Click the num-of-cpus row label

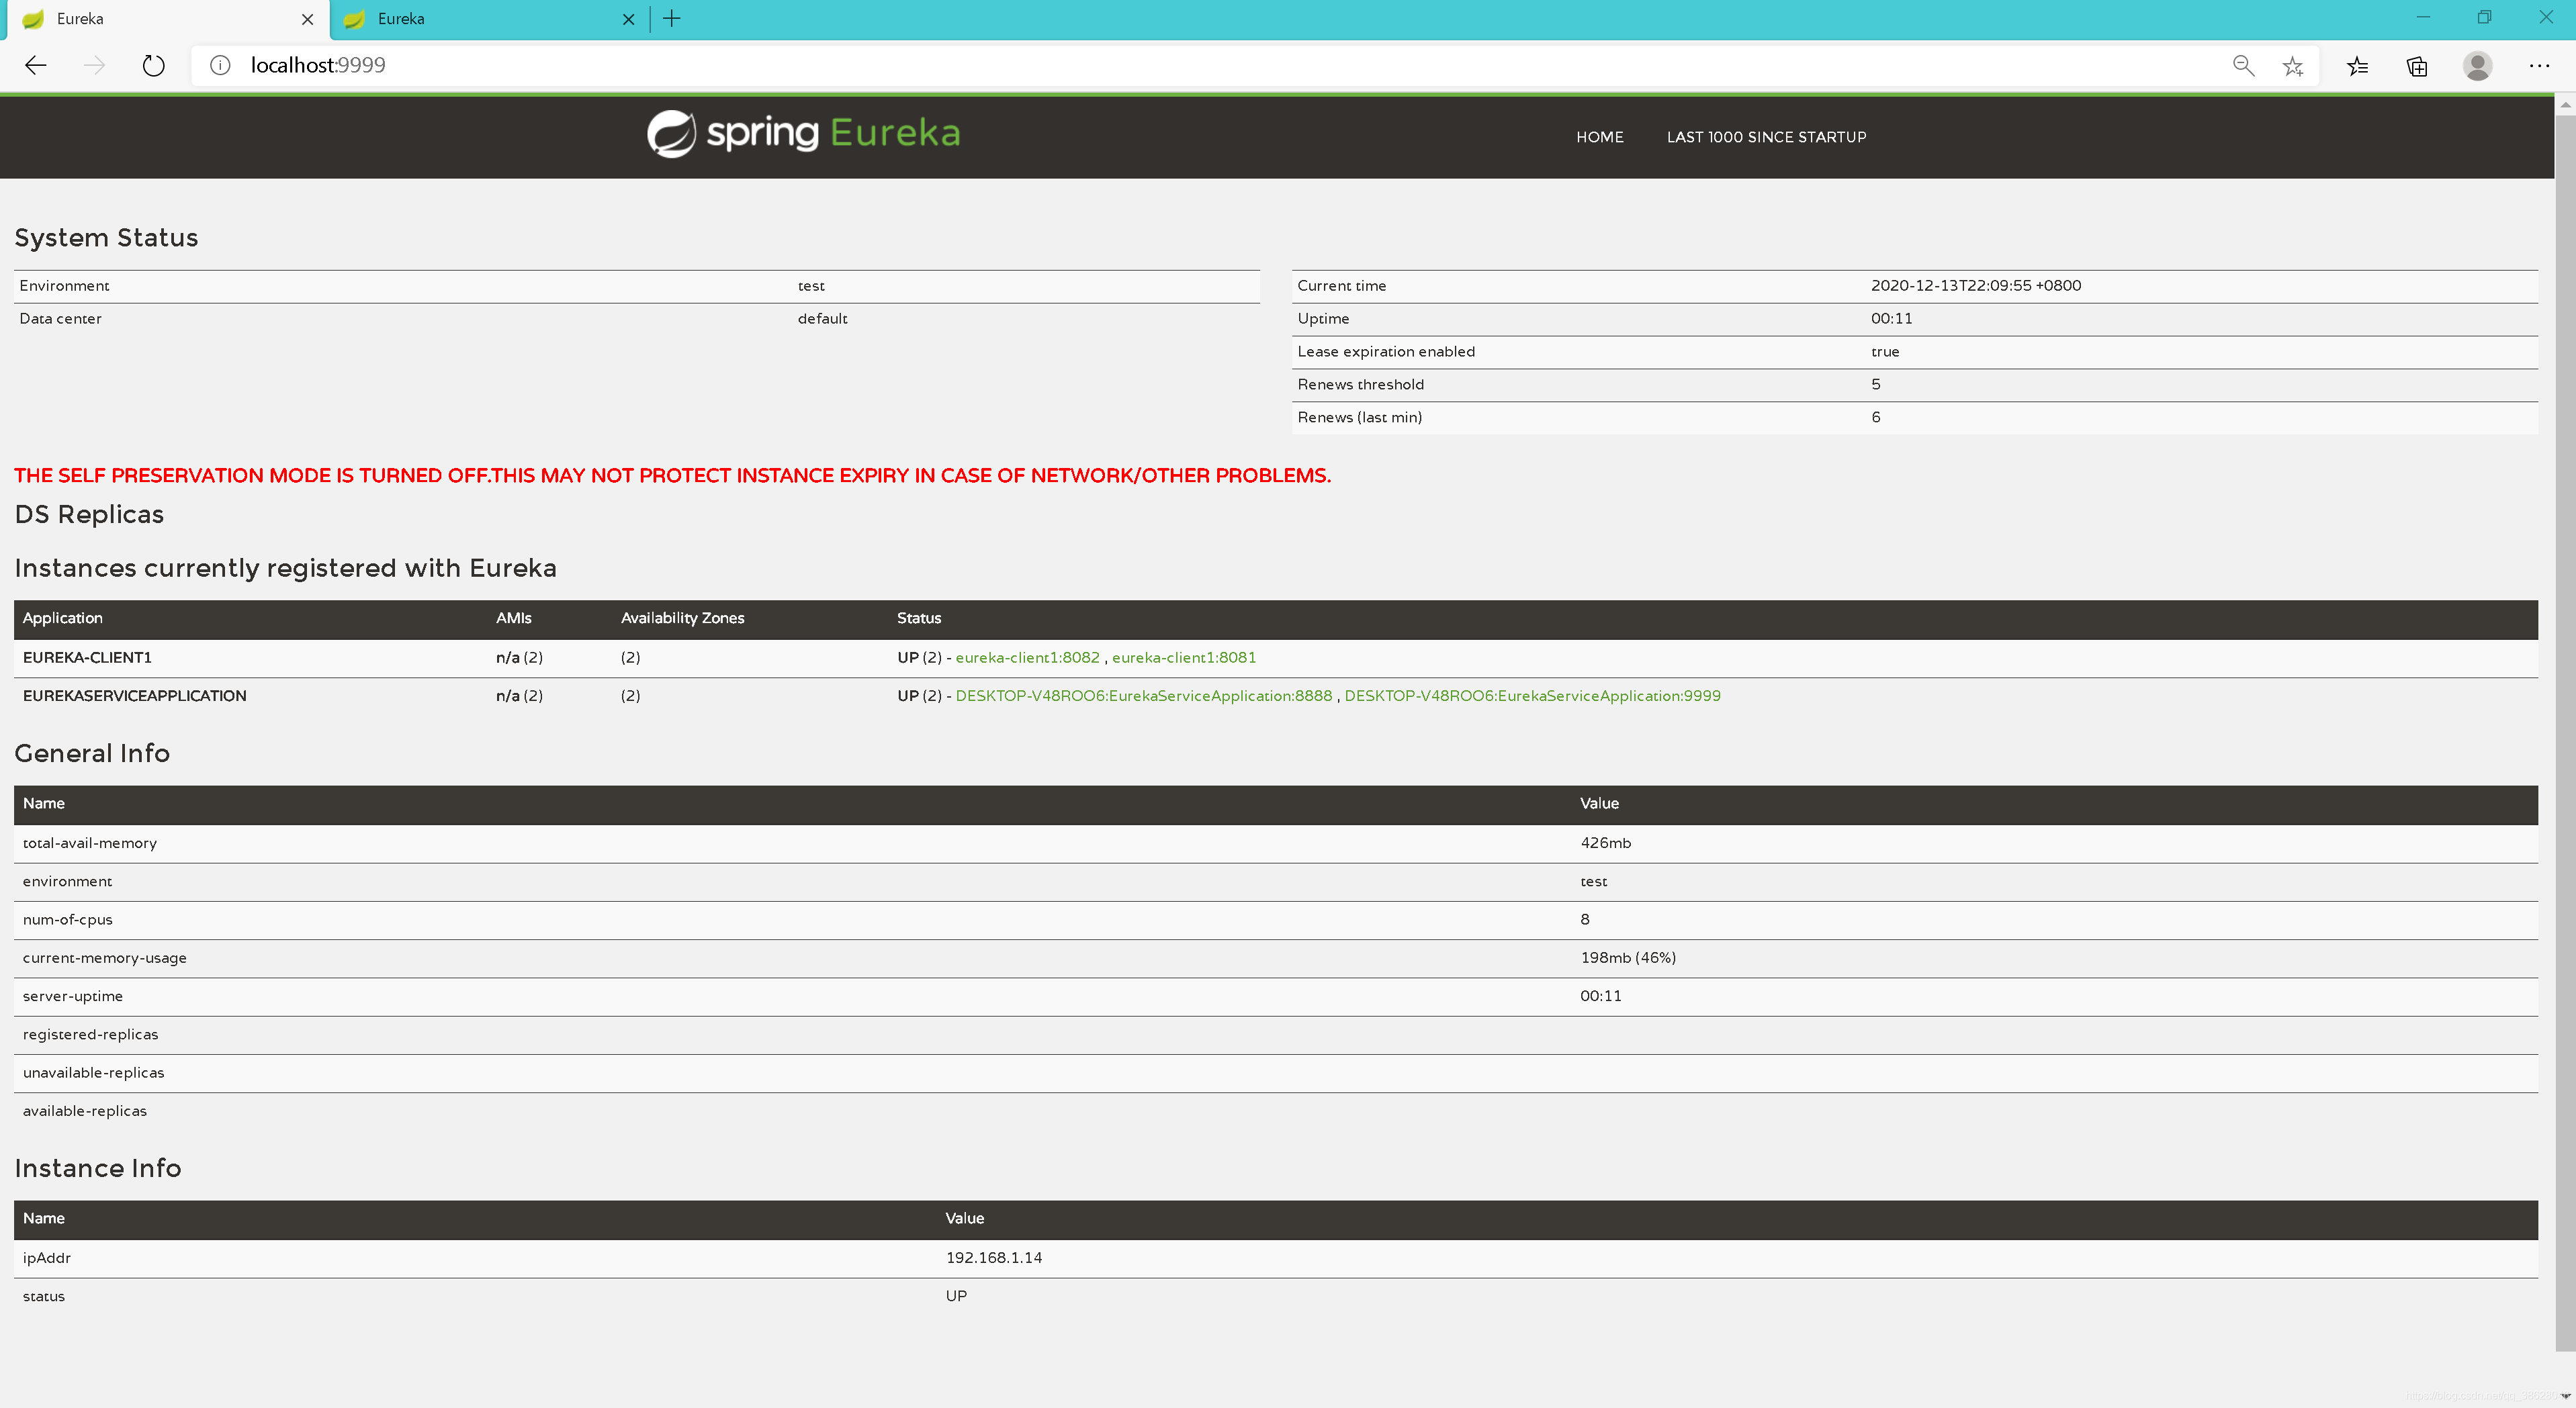click(67, 921)
